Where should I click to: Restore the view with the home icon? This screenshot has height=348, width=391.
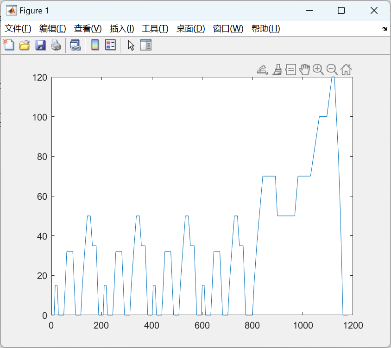click(x=346, y=70)
